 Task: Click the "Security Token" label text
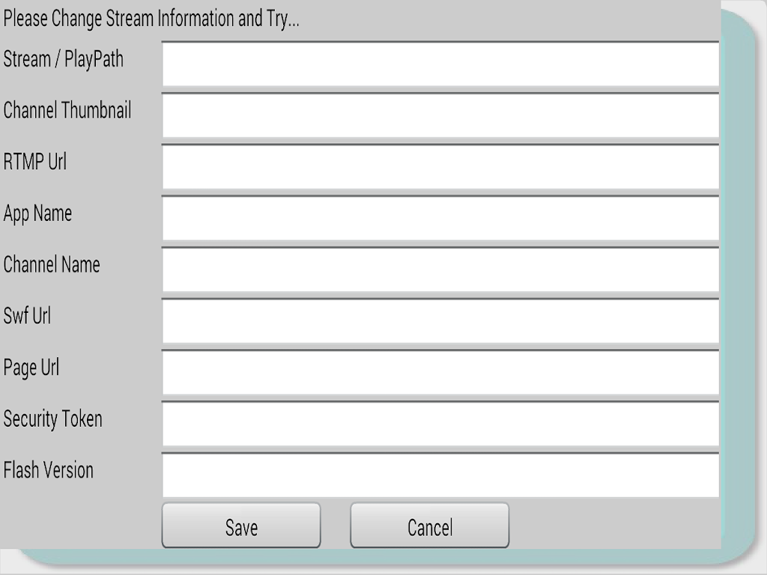pos(52,419)
